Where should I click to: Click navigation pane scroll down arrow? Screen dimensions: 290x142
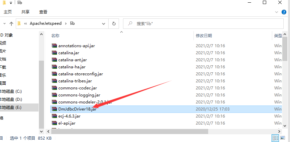coord(42,132)
